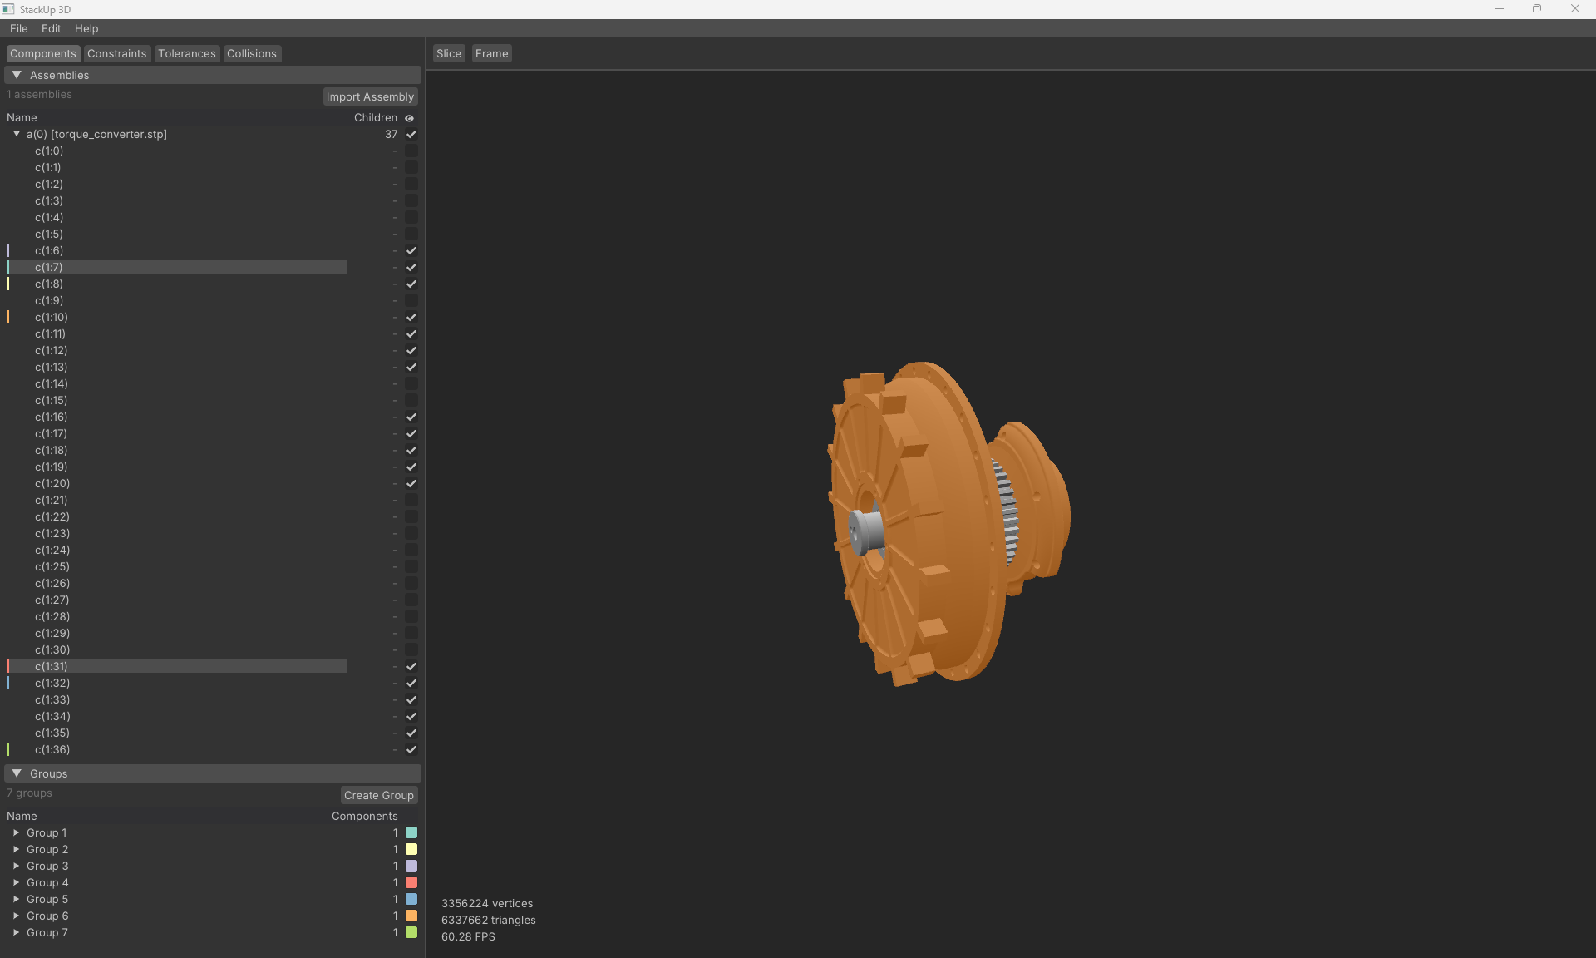
Task: Click the Import Assembly button
Action: tap(369, 96)
